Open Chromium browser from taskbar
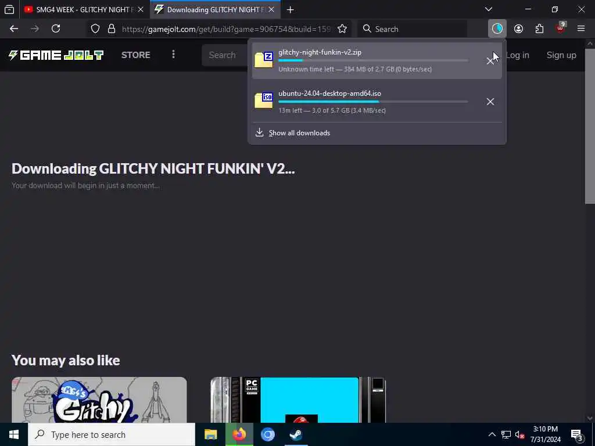This screenshot has width=595, height=446. [x=267, y=434]
